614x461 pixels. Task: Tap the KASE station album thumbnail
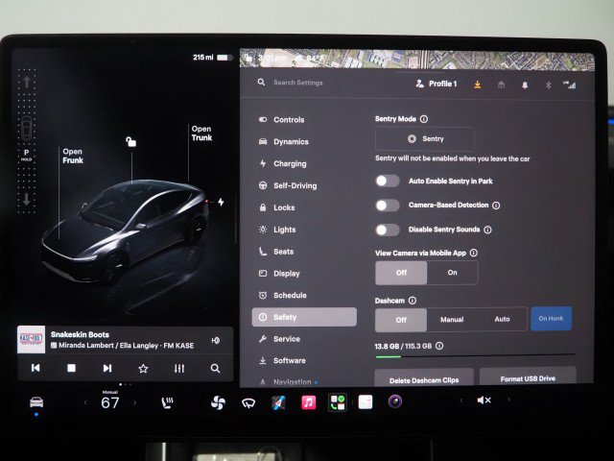32,339
